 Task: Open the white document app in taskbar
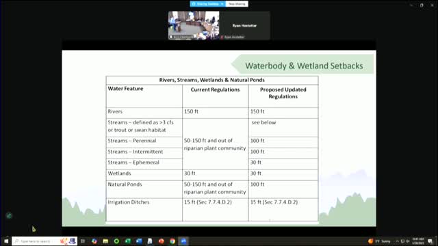click(150, 241)
